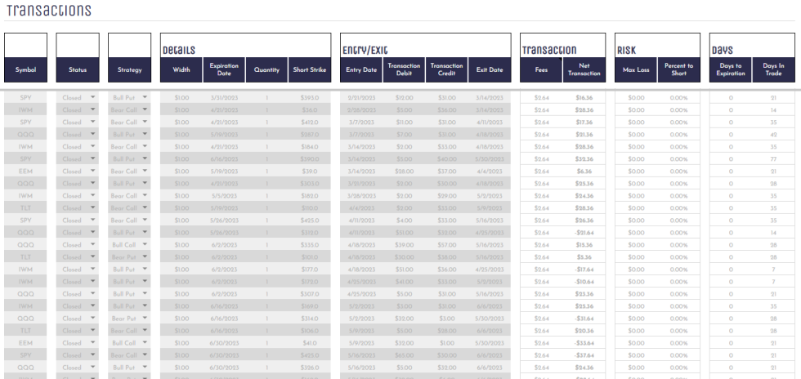Screen dimensions: 801x379
Task: Click the Days In Trade header
Action: pos(773,70)
